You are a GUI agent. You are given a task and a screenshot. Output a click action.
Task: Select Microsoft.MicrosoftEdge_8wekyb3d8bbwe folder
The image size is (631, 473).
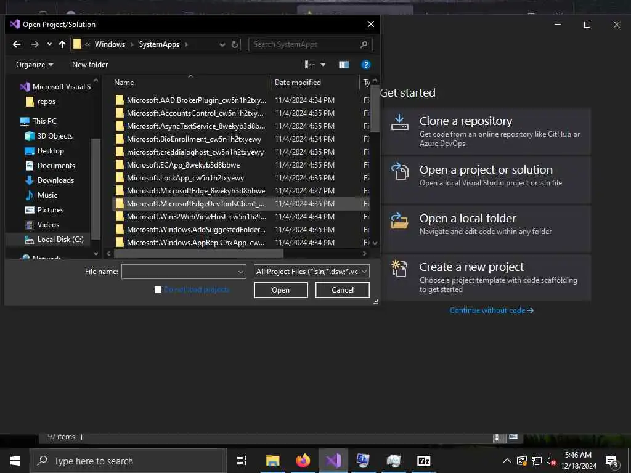(240, 191)
